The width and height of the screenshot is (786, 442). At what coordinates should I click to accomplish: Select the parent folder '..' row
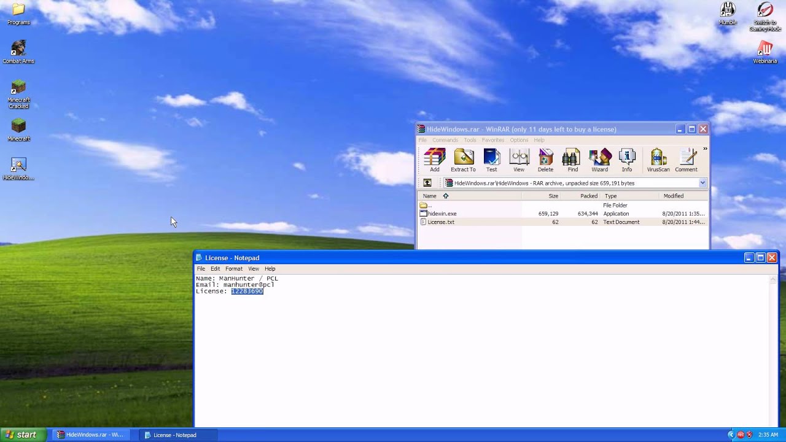point(562,205)
